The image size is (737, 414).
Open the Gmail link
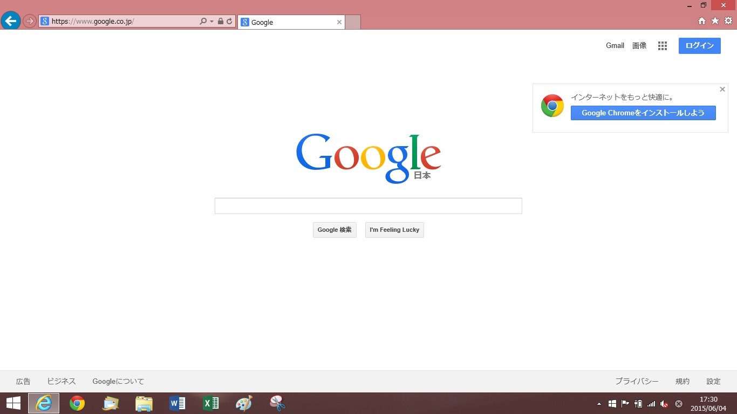click(x=615, y=46)
